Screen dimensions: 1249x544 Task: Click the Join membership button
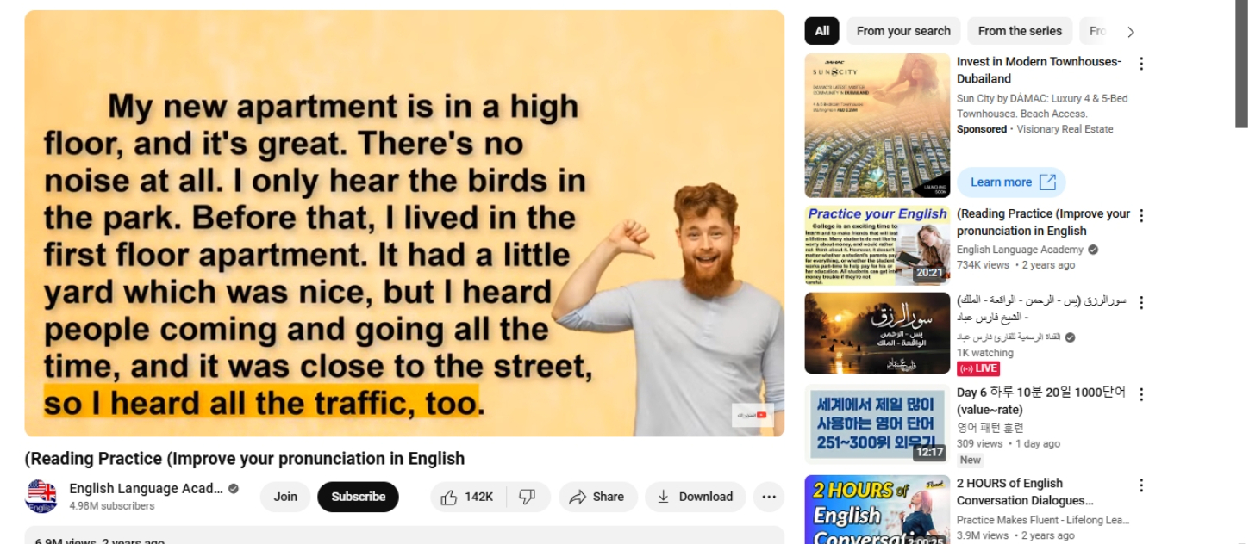(285, 497)
